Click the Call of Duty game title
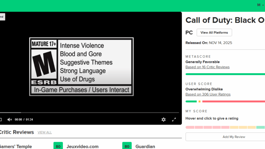The height and width of the screenshot is (149, 265). coord(225,20)
